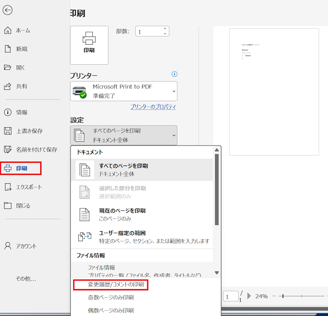Select ホーム in the backstage menu
328x316 pixels.
(x=23, y=31)
